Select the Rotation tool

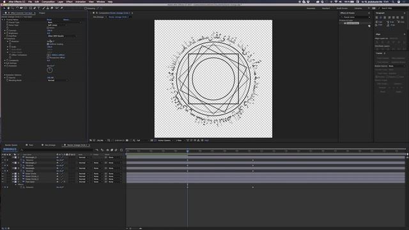point(17,8)
